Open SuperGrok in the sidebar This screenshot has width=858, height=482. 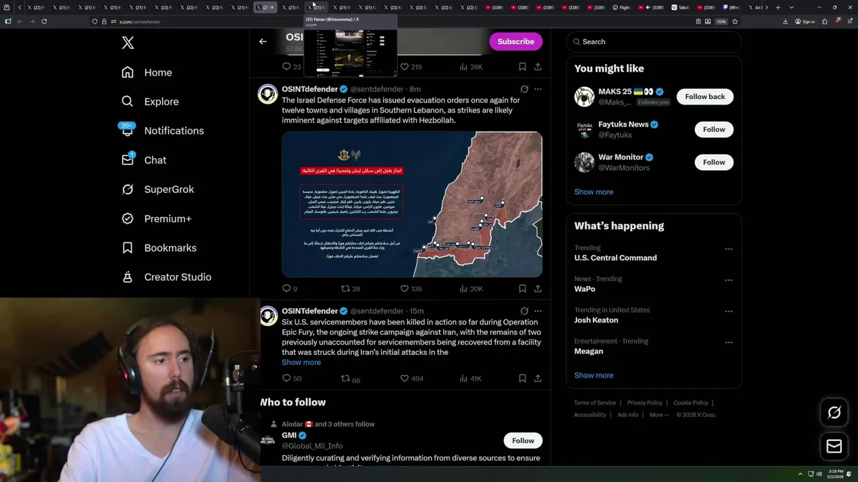click(x=158, y=189)
